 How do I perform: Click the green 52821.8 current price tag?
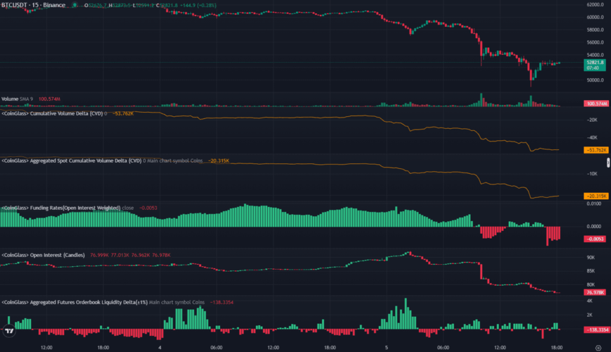(595, 65)
